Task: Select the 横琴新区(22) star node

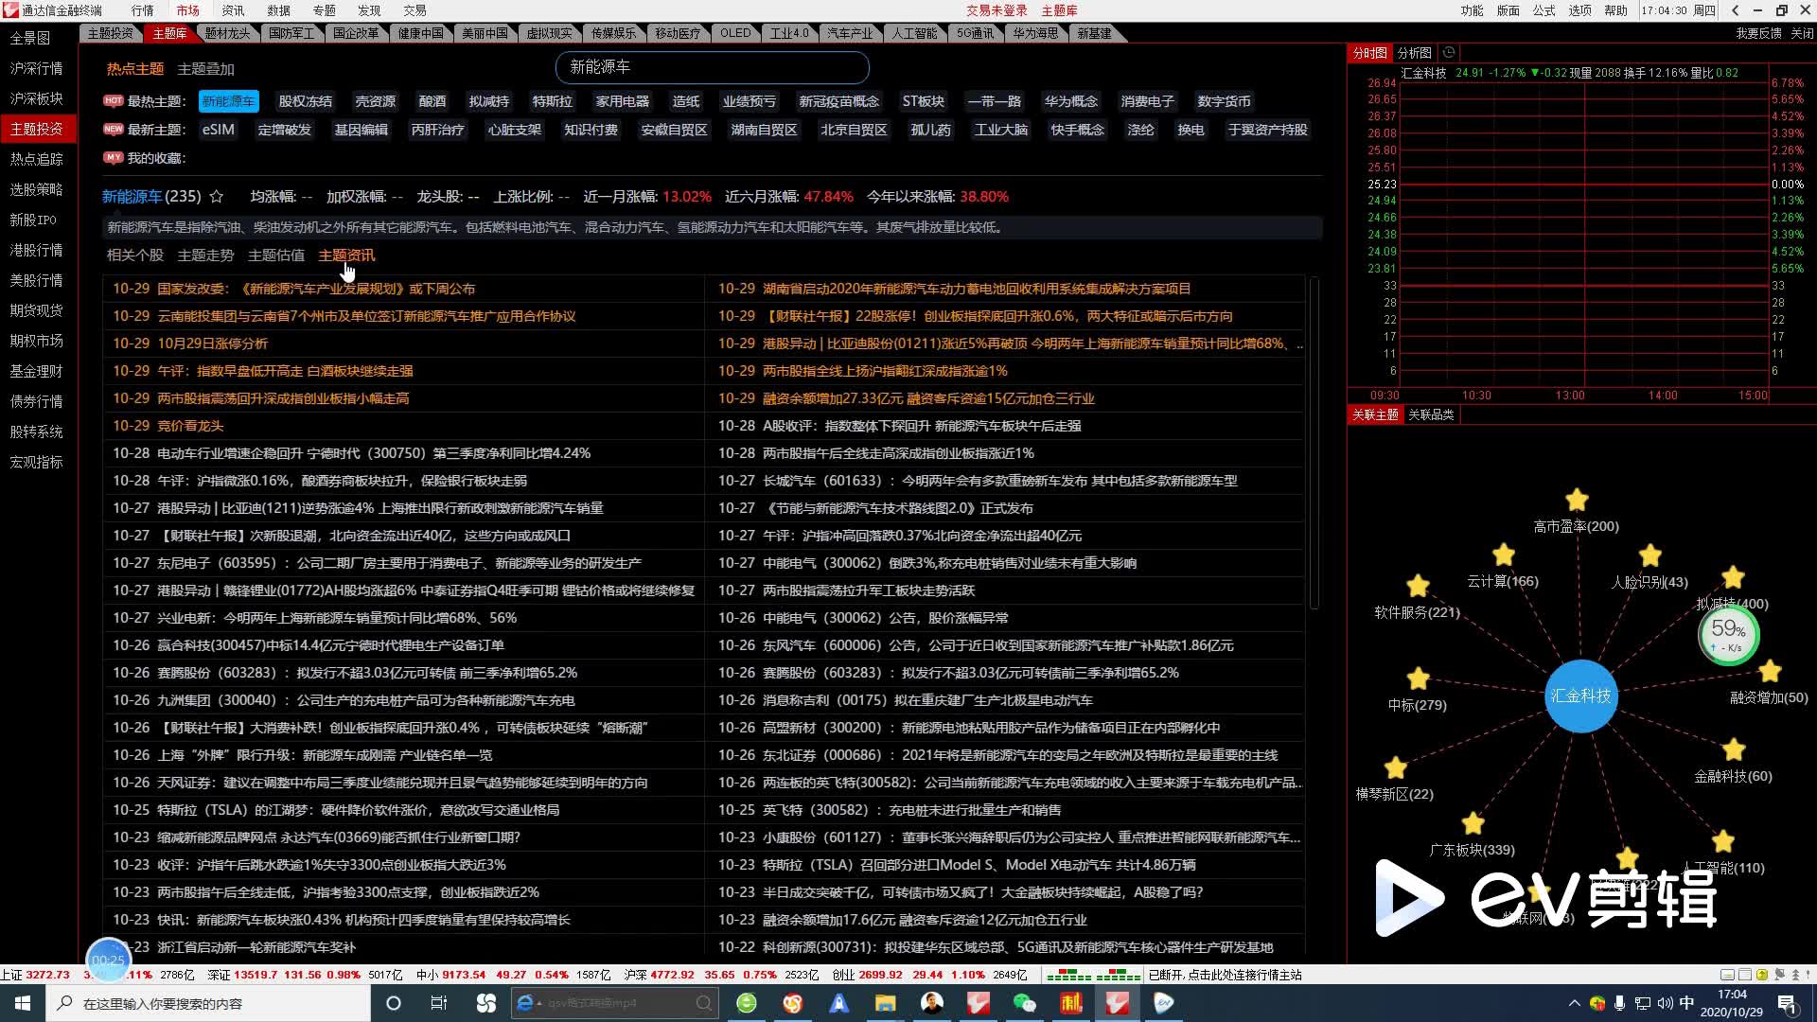Action: (1396, 767)
